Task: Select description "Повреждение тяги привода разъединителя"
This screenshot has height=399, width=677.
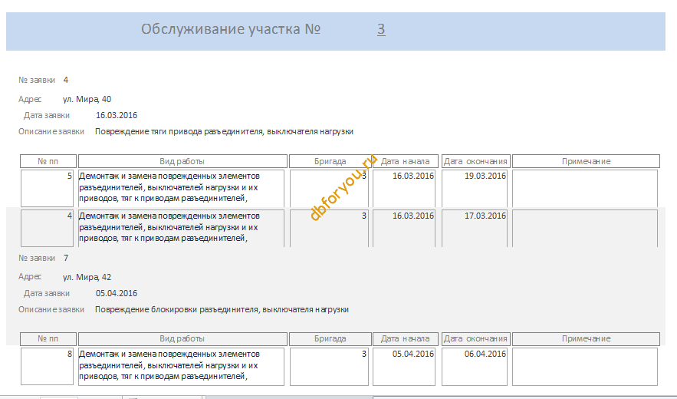Action: click(179, 131)
